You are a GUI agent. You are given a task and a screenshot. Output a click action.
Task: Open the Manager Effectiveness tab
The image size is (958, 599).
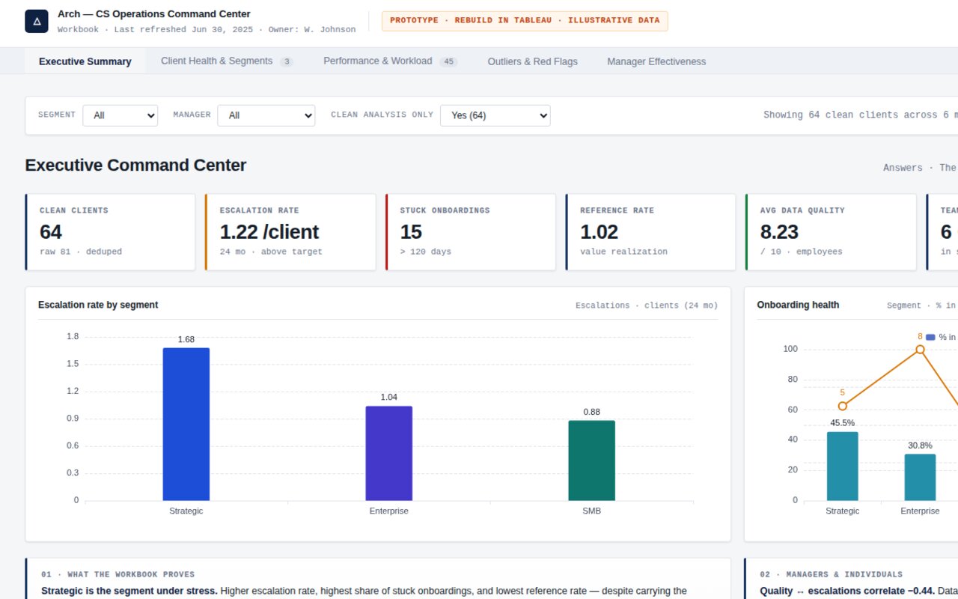coord(656,61)
